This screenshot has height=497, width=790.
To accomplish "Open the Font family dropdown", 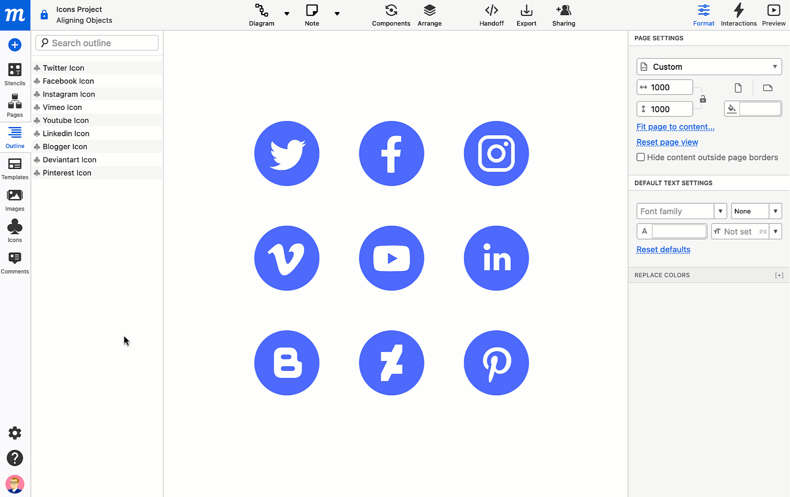I will click(x=681, y=211).
